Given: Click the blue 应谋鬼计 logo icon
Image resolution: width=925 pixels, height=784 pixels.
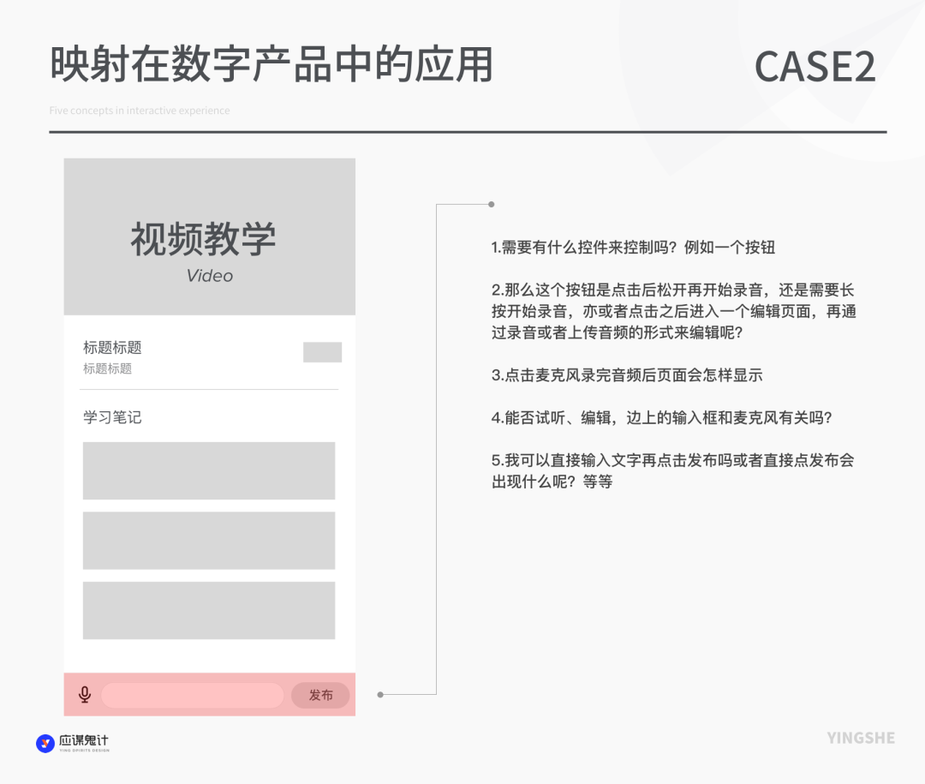Looking at the screenshot, I should 45,743.
